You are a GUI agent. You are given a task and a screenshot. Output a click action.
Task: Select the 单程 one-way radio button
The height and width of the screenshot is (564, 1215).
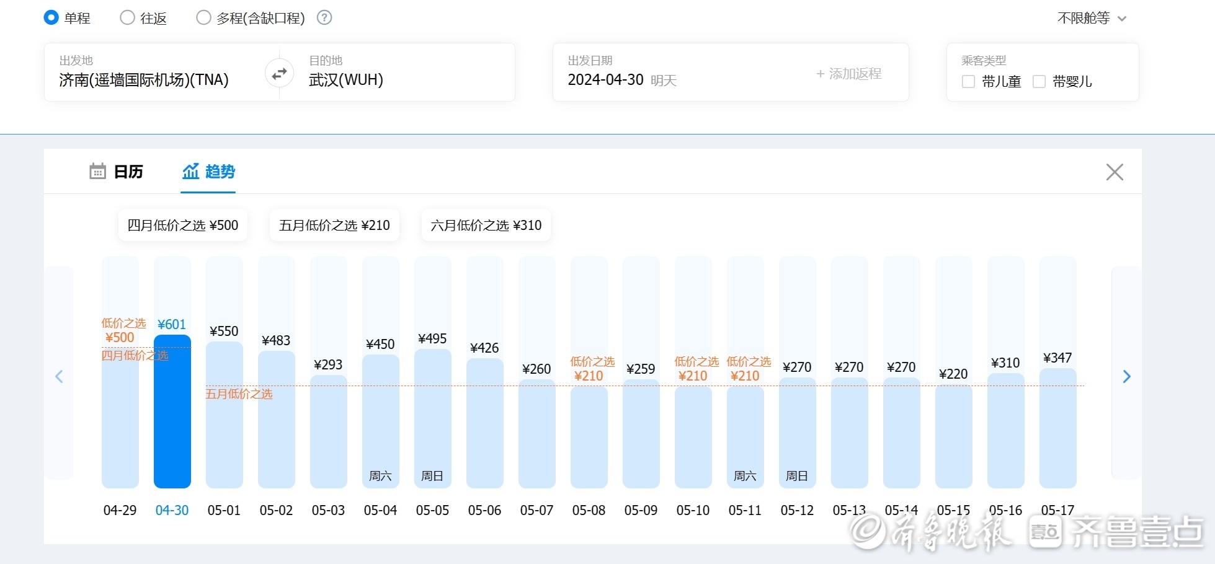[51, 18]
